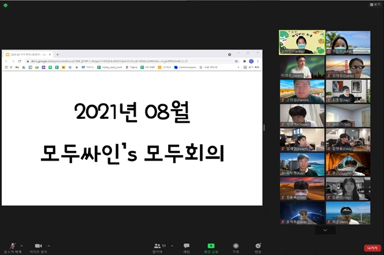Image resolution: width=384 pixels, height=255 pixels.
Task: Open Chrome three-dot menu
Action: [x=257, y=61]
